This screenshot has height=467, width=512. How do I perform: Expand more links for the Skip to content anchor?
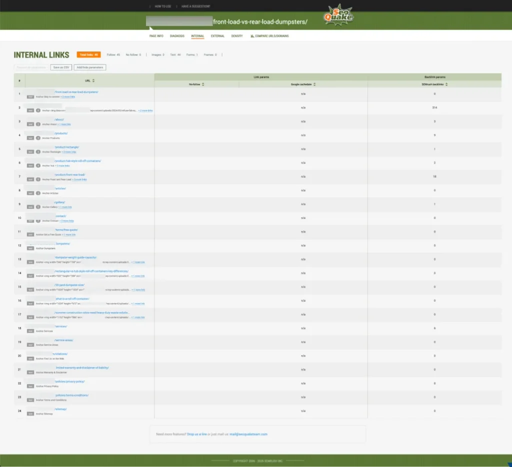click(68, 97)
